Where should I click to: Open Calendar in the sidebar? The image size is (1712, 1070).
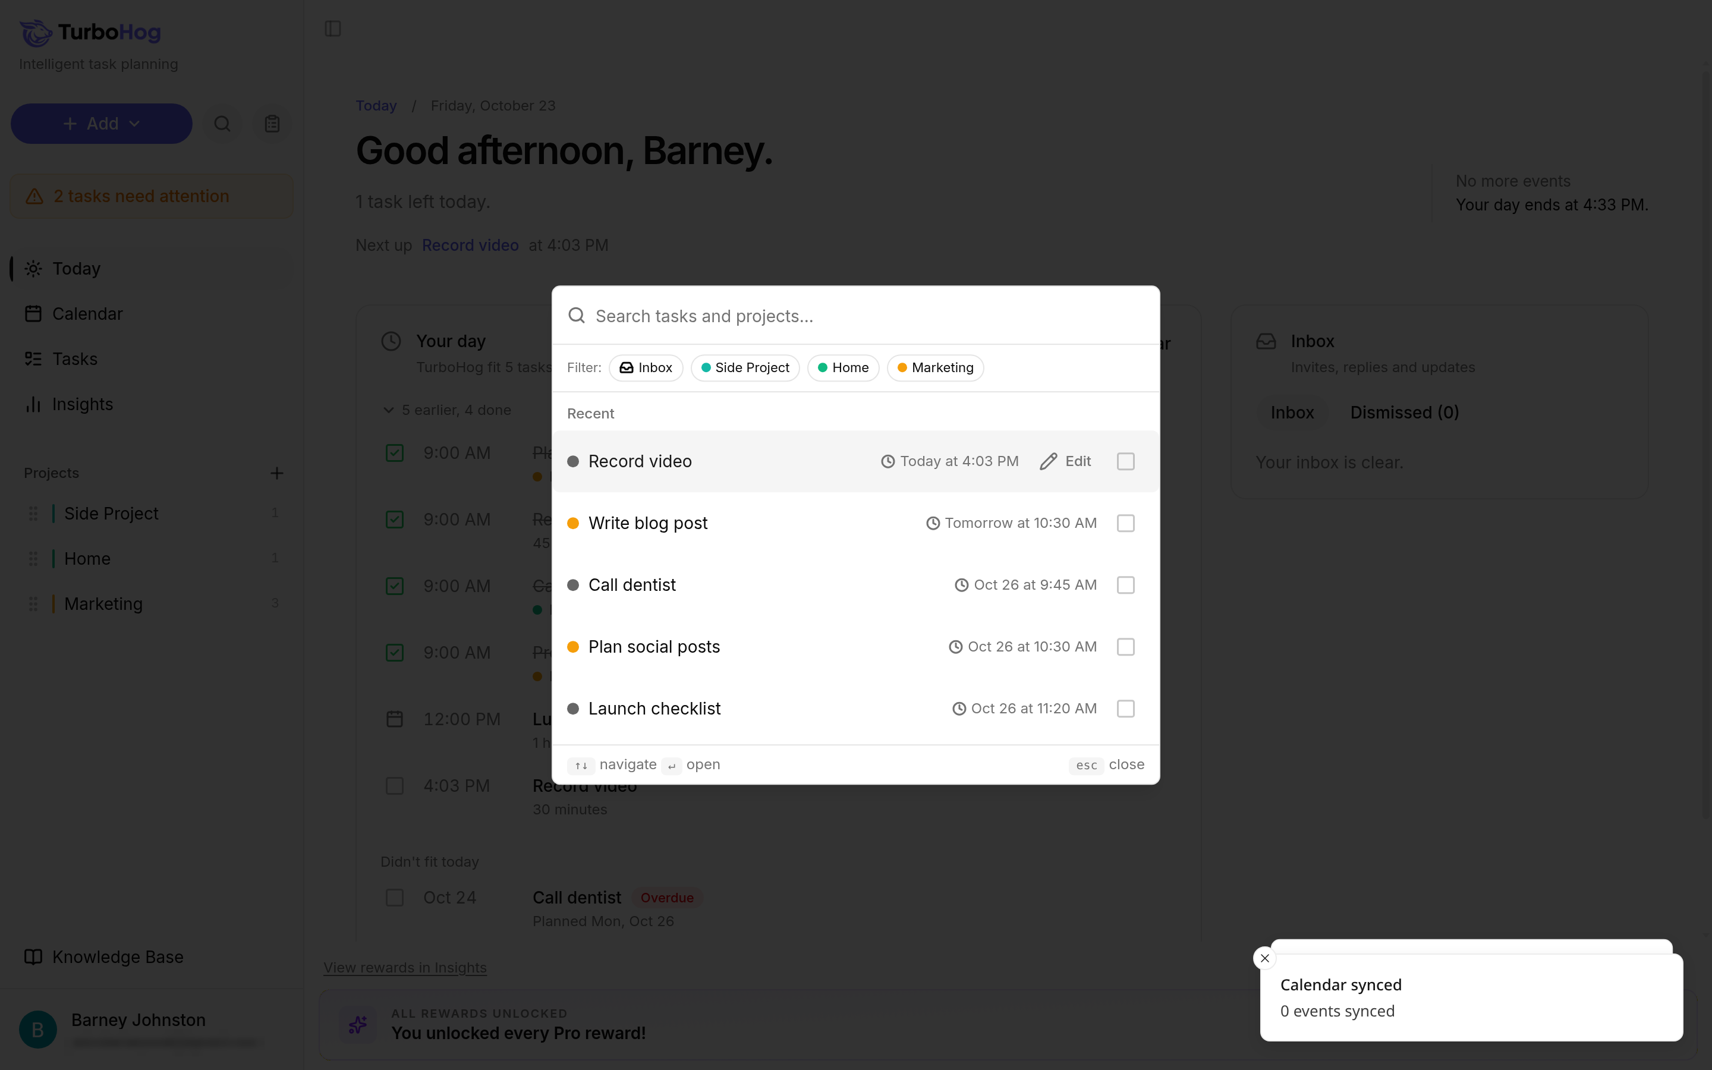coord(152,313)
